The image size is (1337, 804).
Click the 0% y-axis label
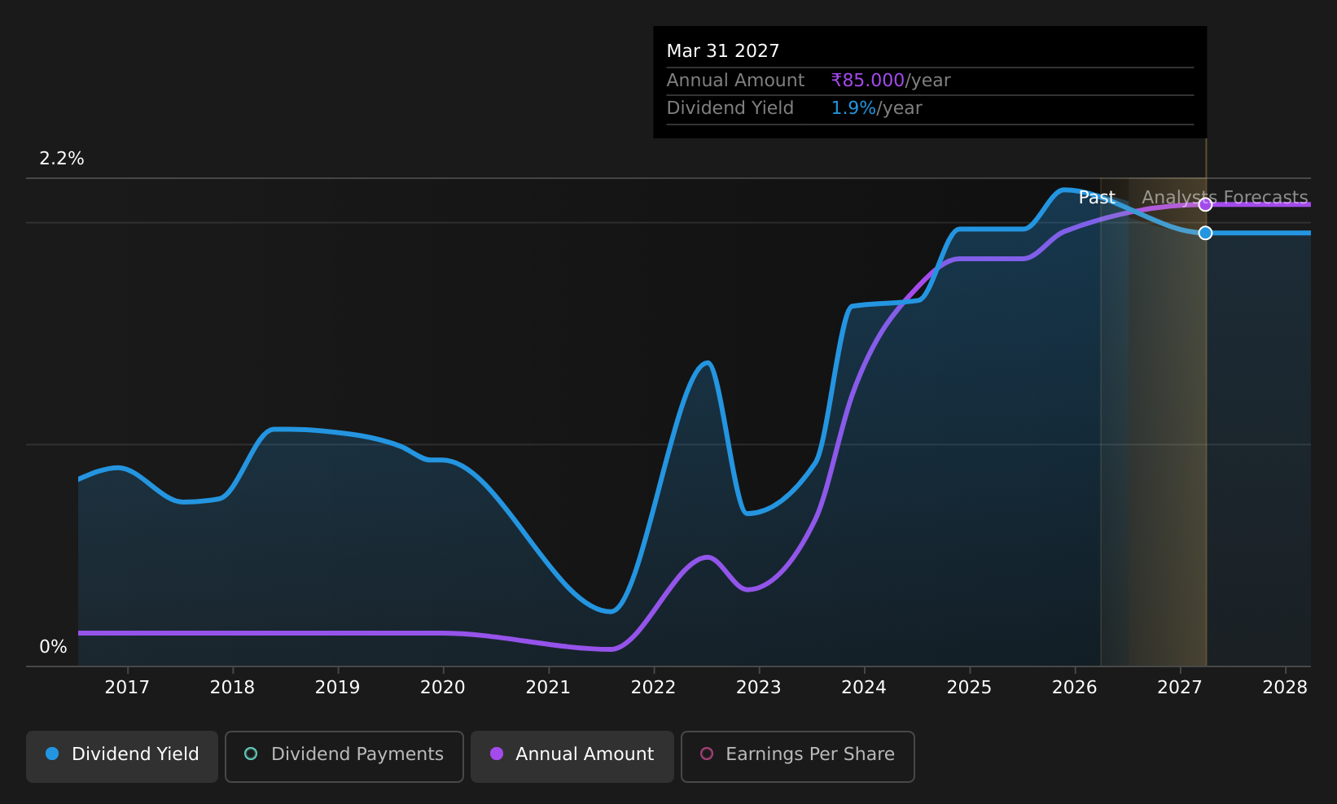pyautogui.click(x=53, y=647)
